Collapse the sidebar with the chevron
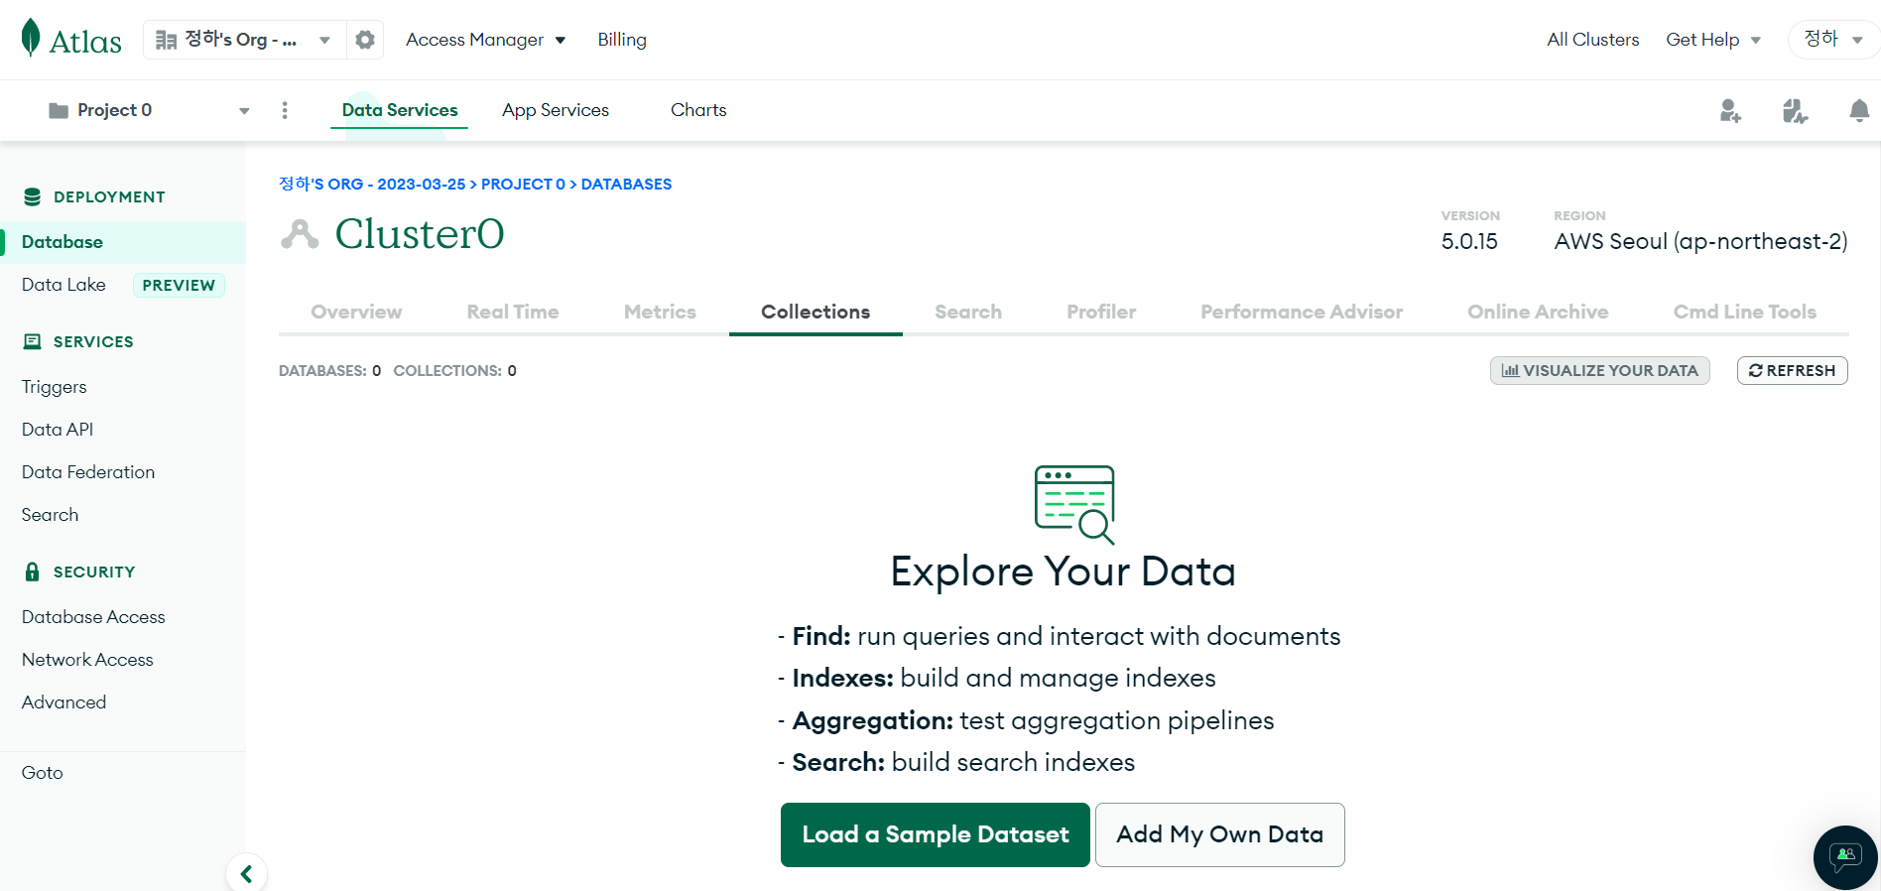 [246, 873]
